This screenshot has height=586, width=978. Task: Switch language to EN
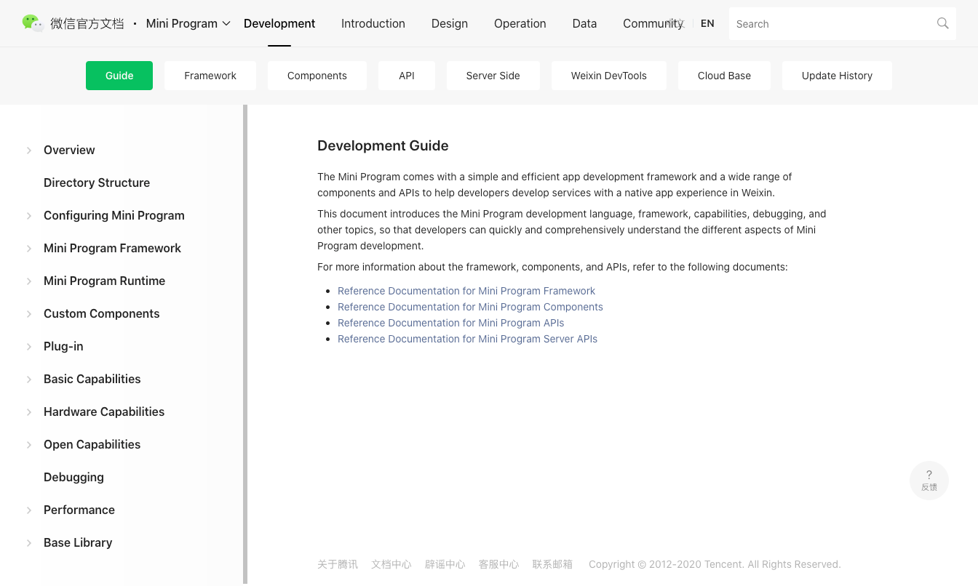707,23
